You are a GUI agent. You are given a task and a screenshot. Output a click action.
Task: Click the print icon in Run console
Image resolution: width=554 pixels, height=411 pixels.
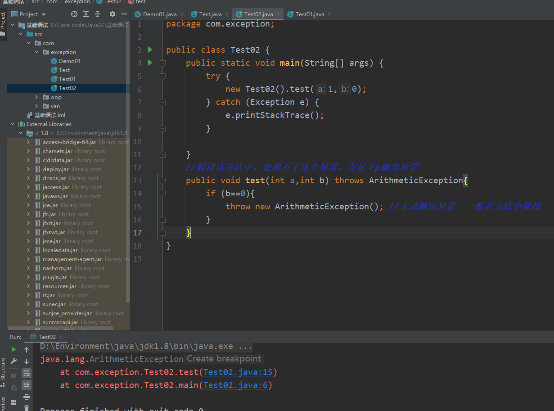pos(27,397)
